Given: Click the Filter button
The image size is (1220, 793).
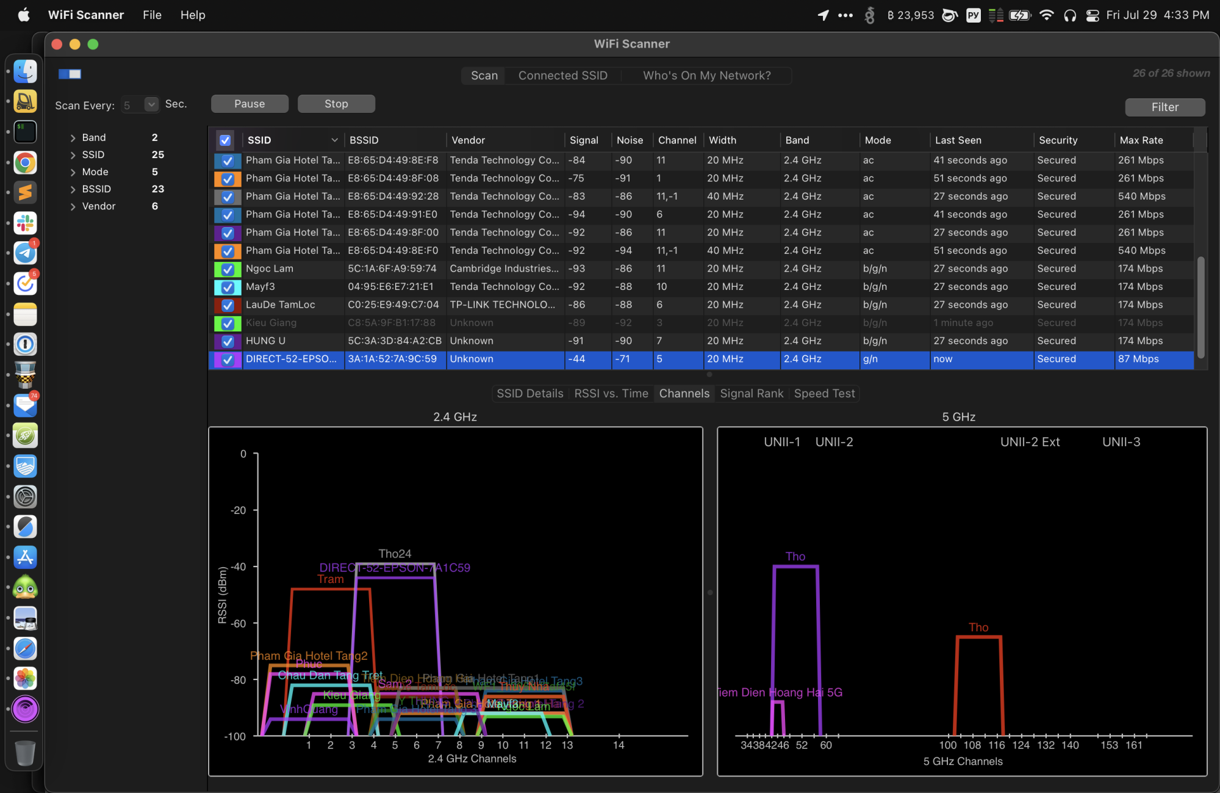Looking at the screenshot, I should 1164,107.
